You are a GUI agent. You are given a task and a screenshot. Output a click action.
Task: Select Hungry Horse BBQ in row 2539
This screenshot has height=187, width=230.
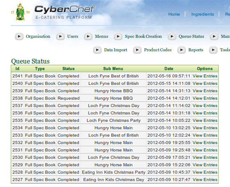point(113,91)
